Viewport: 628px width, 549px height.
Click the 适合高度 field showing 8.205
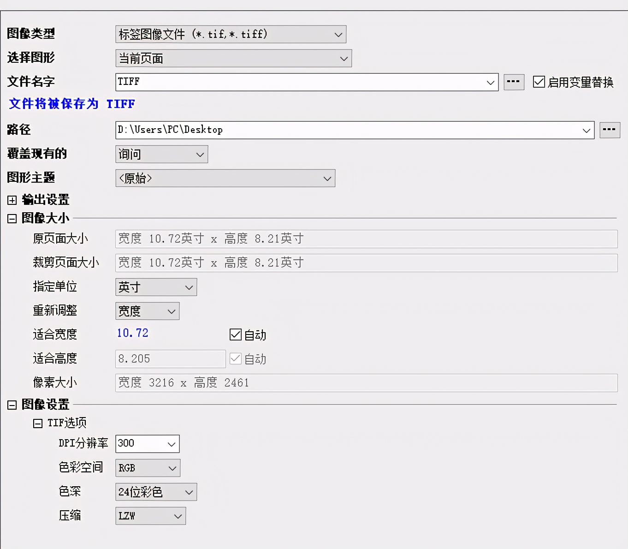point(170,359)
